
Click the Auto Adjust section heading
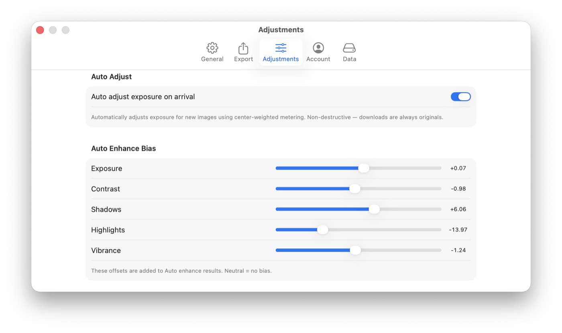112,77
